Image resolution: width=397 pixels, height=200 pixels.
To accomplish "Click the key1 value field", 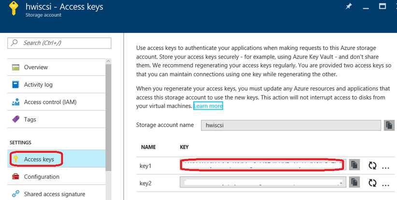I will click(263, 165).
